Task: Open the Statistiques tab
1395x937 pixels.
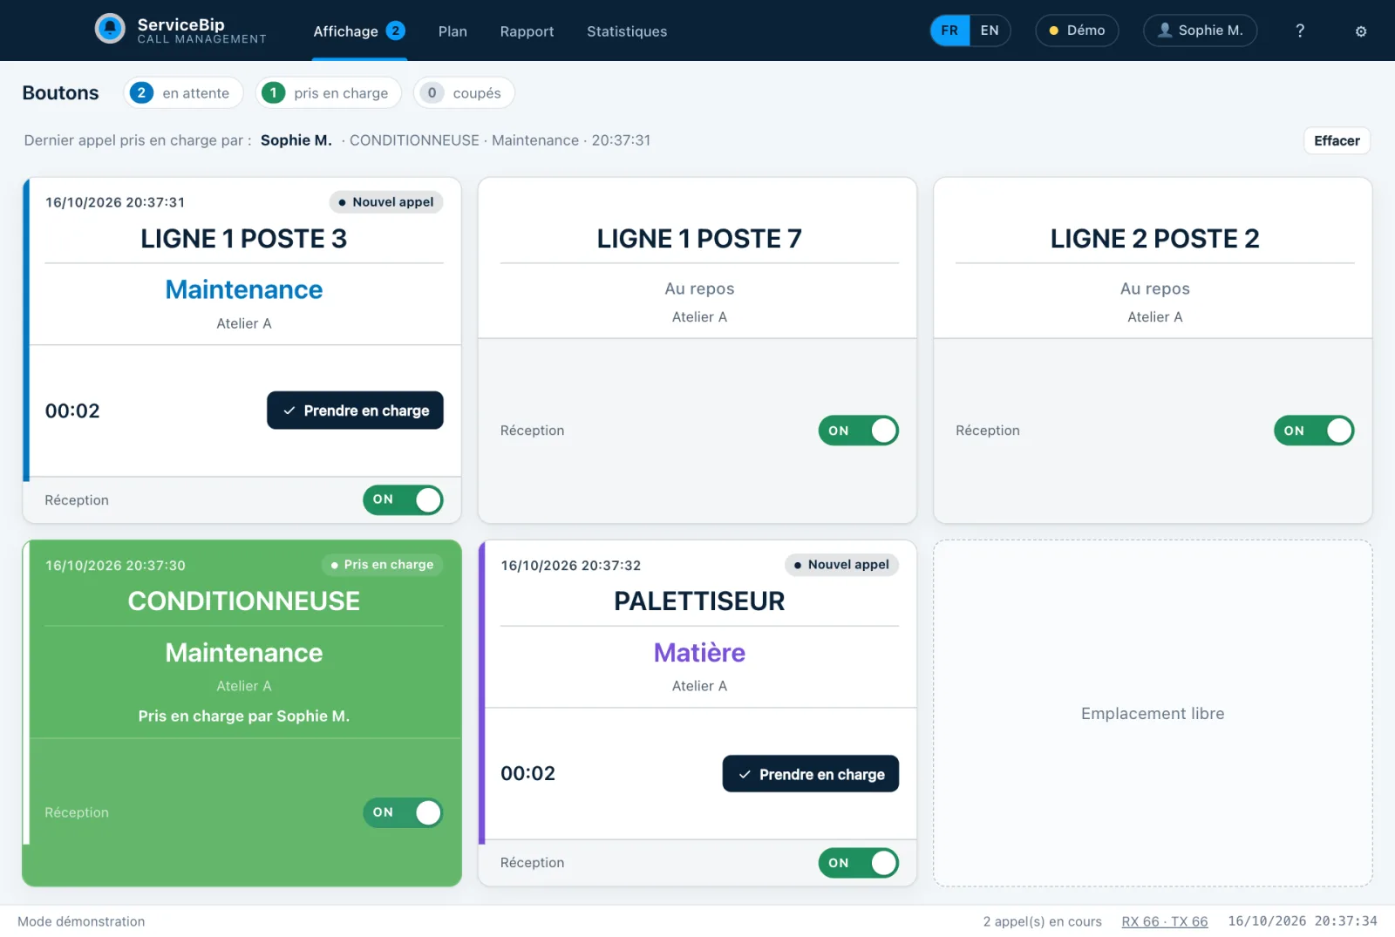Action: click(627, 31)
